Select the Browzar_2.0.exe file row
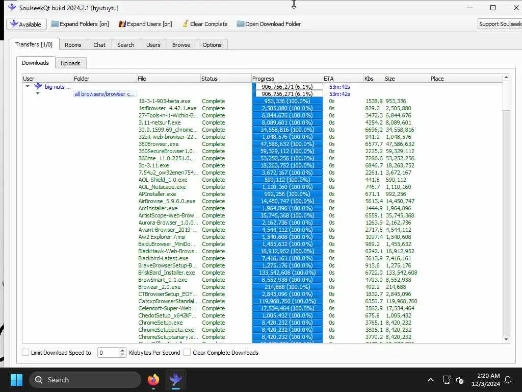Viewport: 522px width, 392px height. (x=263, y=287)
